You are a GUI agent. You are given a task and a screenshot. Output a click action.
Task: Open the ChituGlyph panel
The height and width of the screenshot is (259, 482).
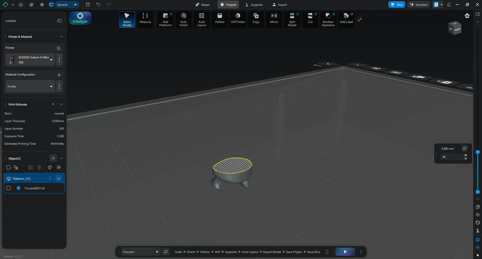pos(80,18)
